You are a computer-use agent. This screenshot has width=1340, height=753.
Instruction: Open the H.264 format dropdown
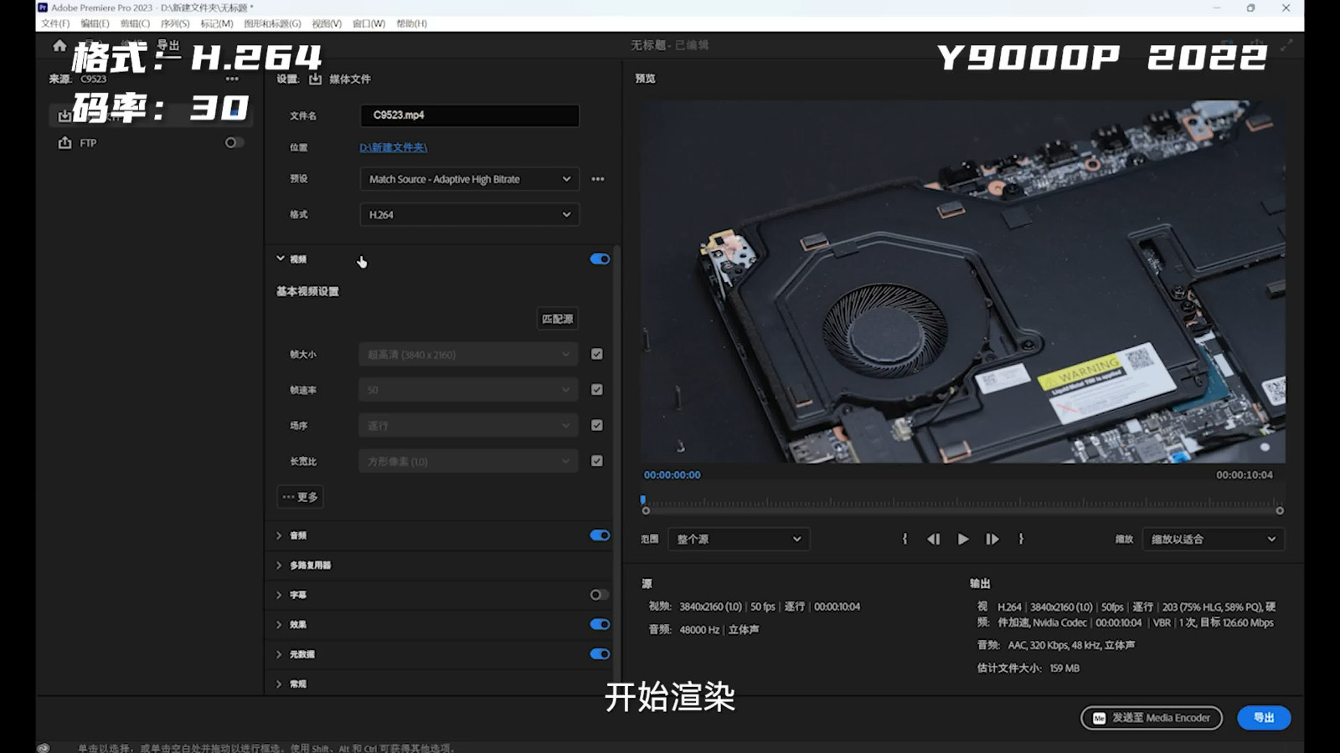click(x=469, y=215)
